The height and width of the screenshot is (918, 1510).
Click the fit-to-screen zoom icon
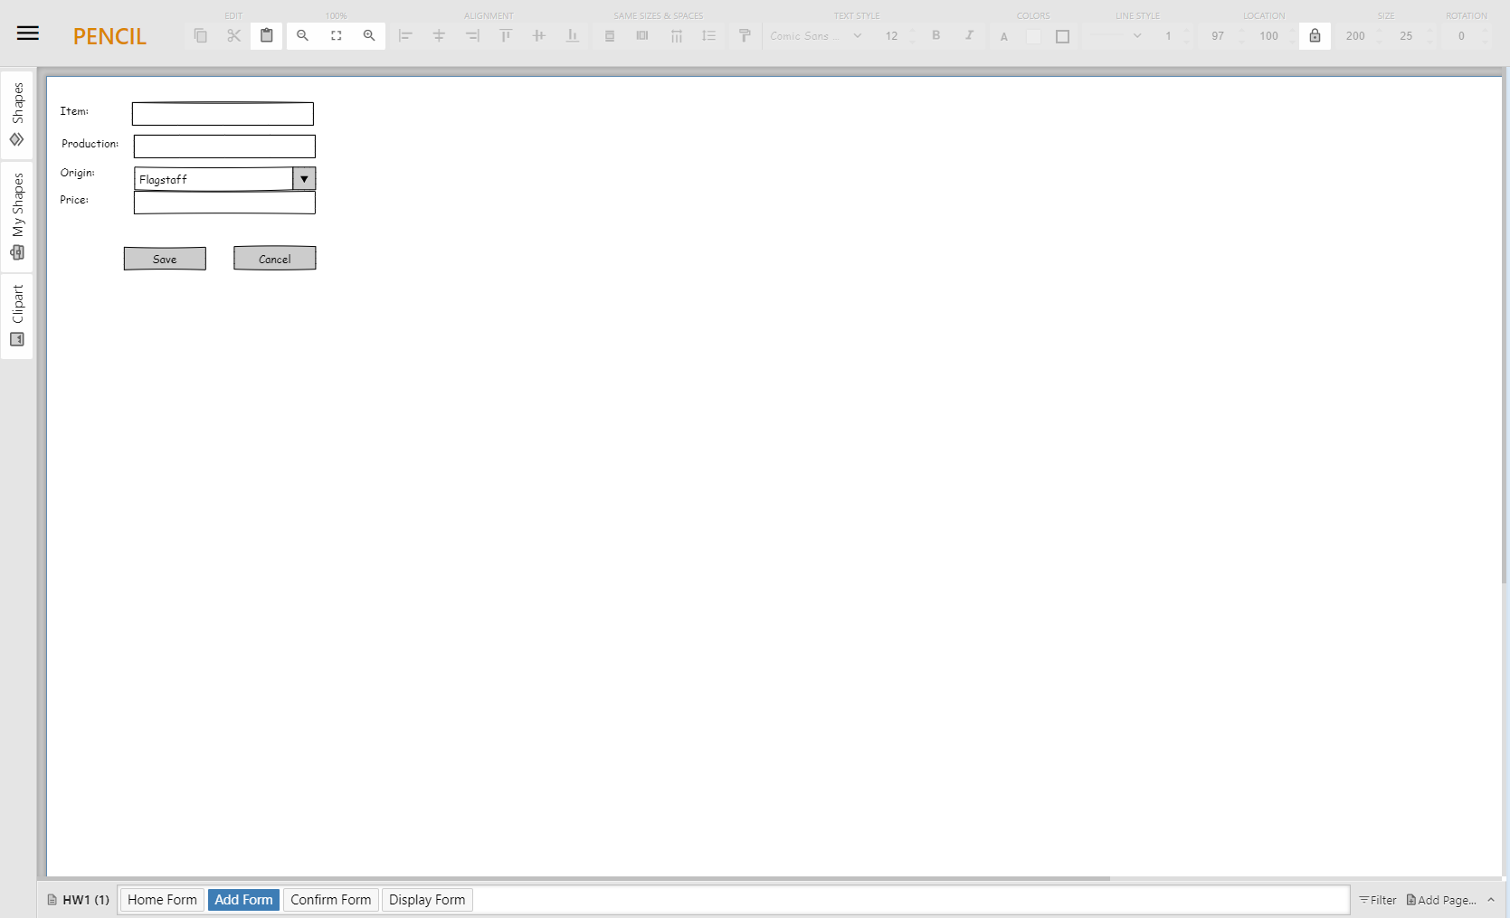tap(336, 36)
